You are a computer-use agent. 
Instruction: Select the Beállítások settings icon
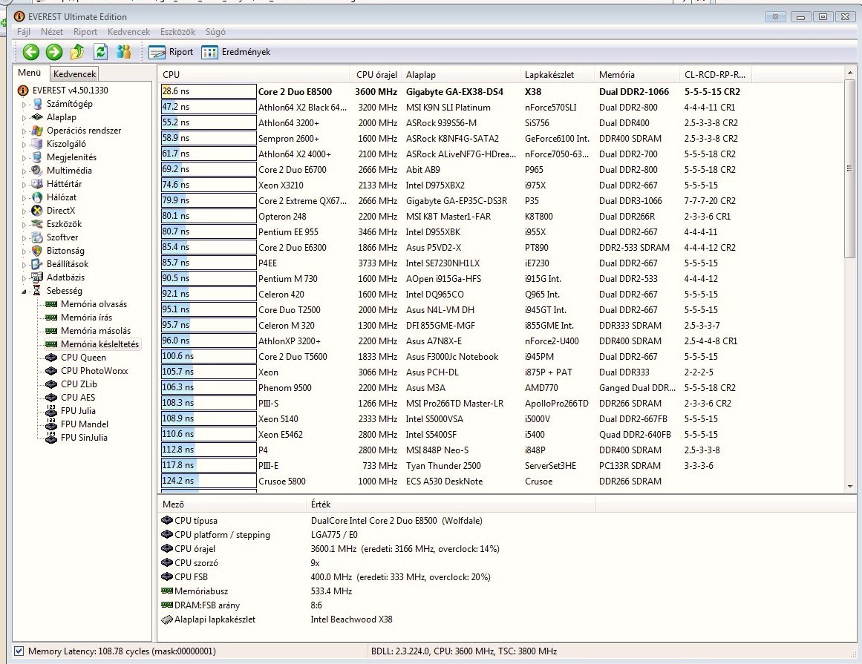37,264
